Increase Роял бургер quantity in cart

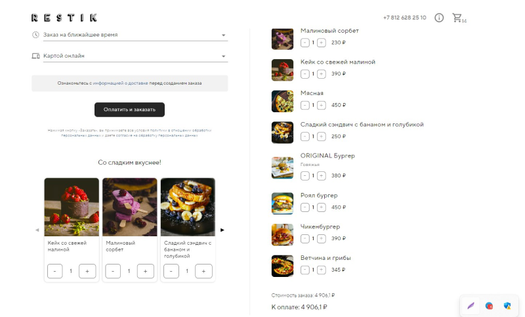tap(322, 207)
